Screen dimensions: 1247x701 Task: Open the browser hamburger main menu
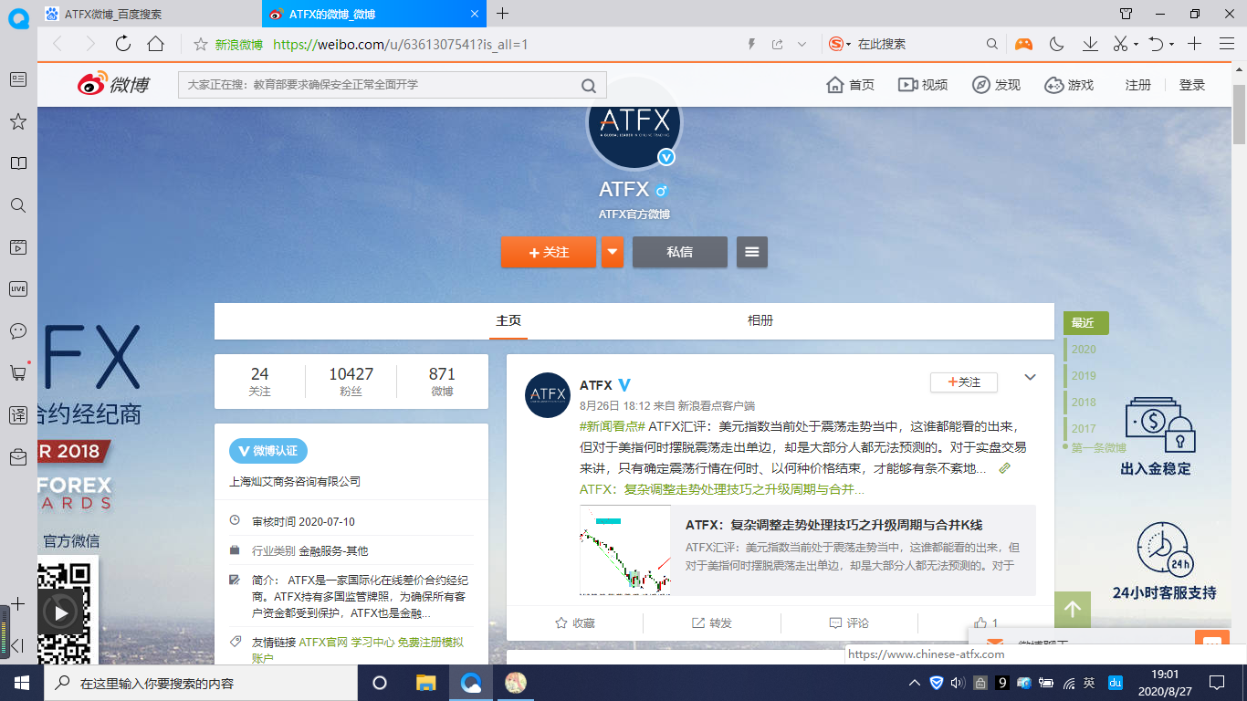pyautogui.click(x=1226, y=44)
